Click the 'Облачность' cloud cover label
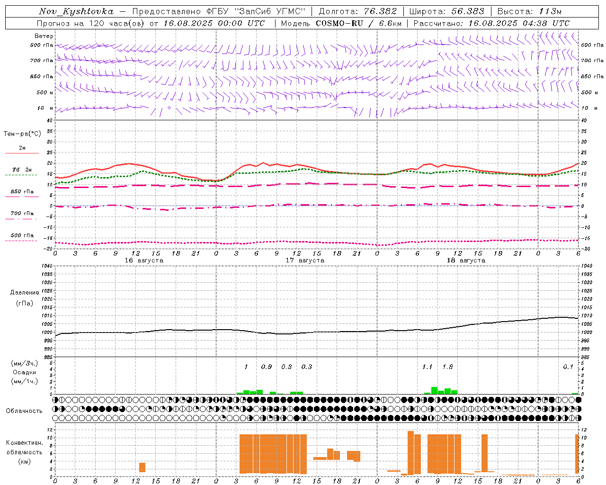 click(x=24, y=411)
